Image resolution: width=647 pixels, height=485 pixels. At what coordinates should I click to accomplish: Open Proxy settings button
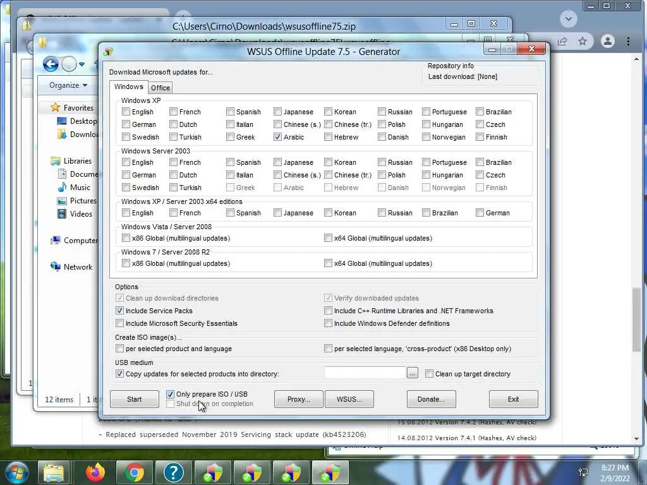tap(298, 399)
